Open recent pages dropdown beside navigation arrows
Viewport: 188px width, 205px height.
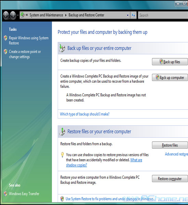(18, 15)
